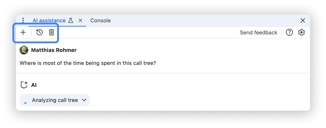Screen dimensions: 326x128
Task: Click the call tree question text
Action: pos(88,63)
